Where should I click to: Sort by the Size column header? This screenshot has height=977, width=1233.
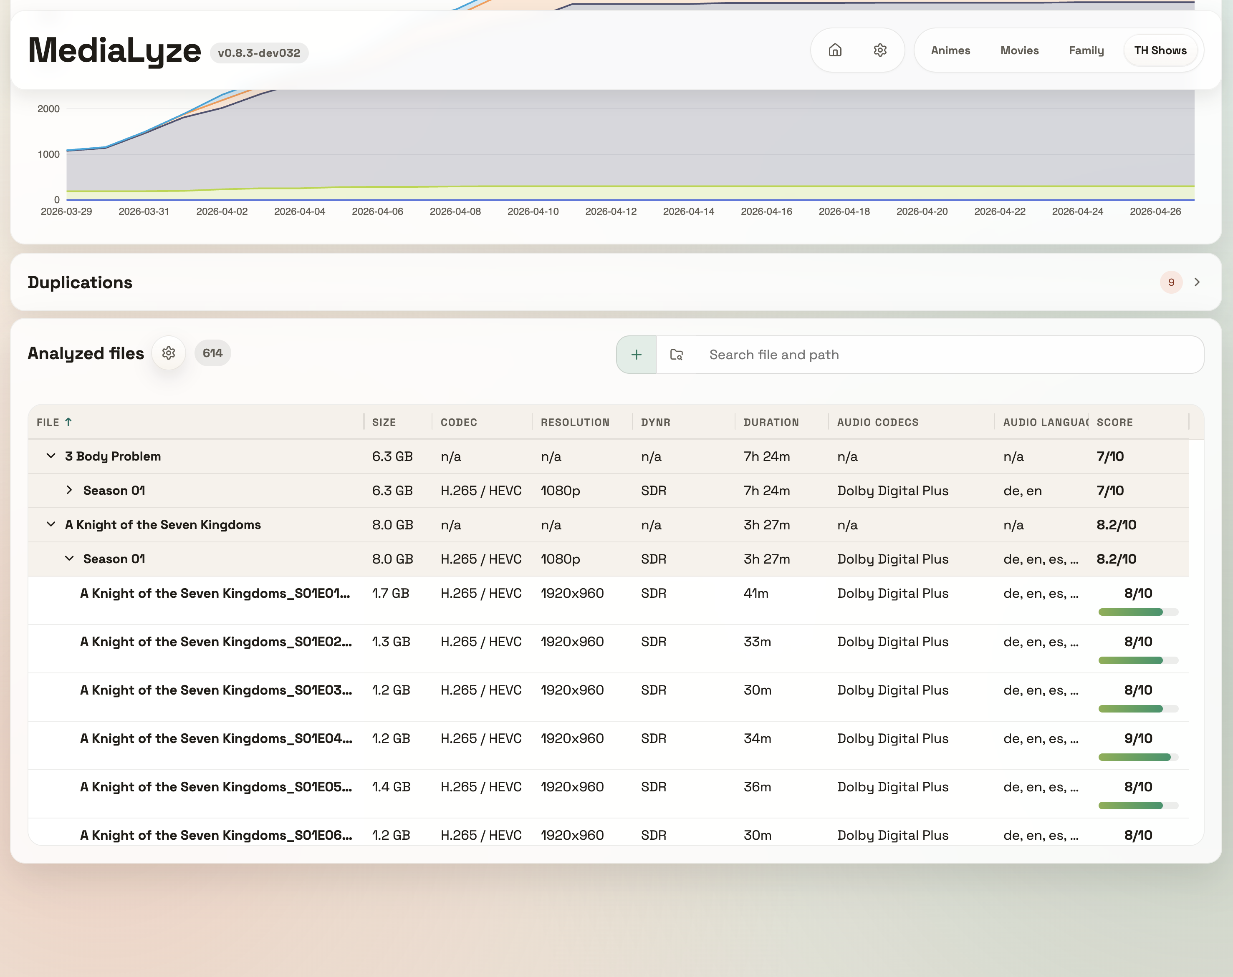(384, 423)
